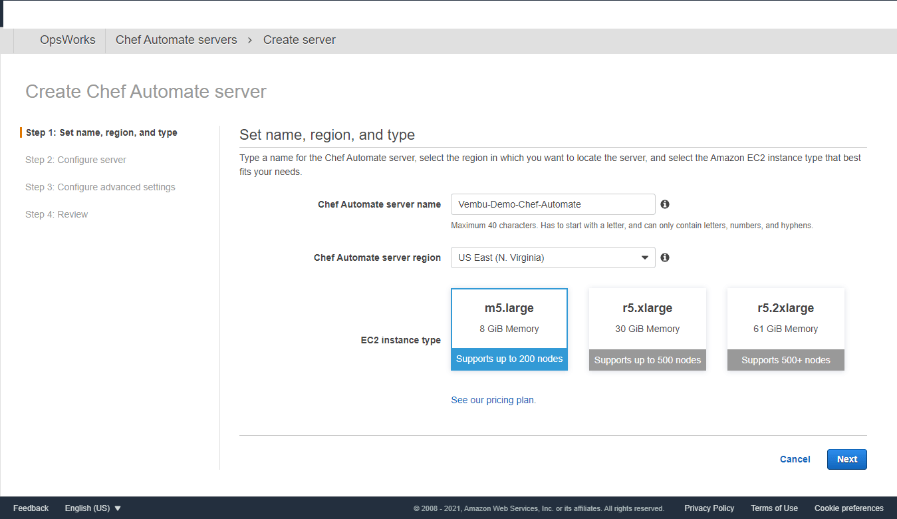This screenshot has width=897, height=519.
Task: Click the '61 GiB Memory' text
Action: [x=786, y=329]
